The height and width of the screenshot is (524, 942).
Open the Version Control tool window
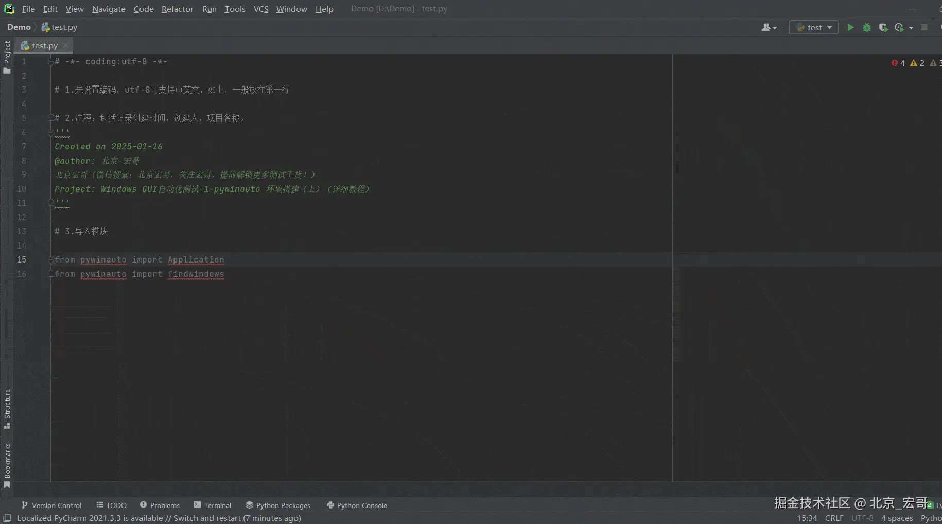(x=51, y=505)
